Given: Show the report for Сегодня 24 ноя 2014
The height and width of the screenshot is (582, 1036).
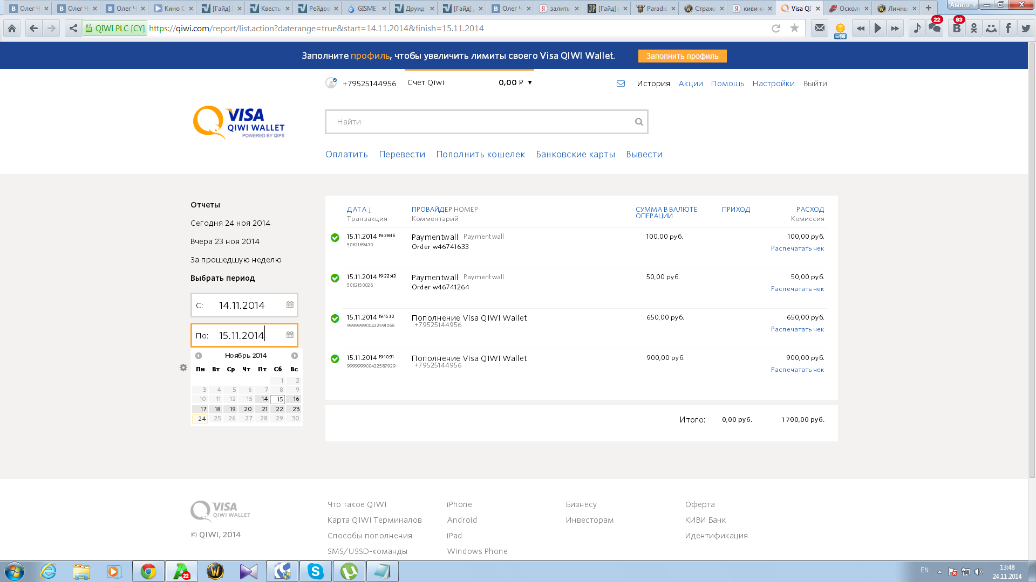Looking at the screenshot, I should 230,223.
